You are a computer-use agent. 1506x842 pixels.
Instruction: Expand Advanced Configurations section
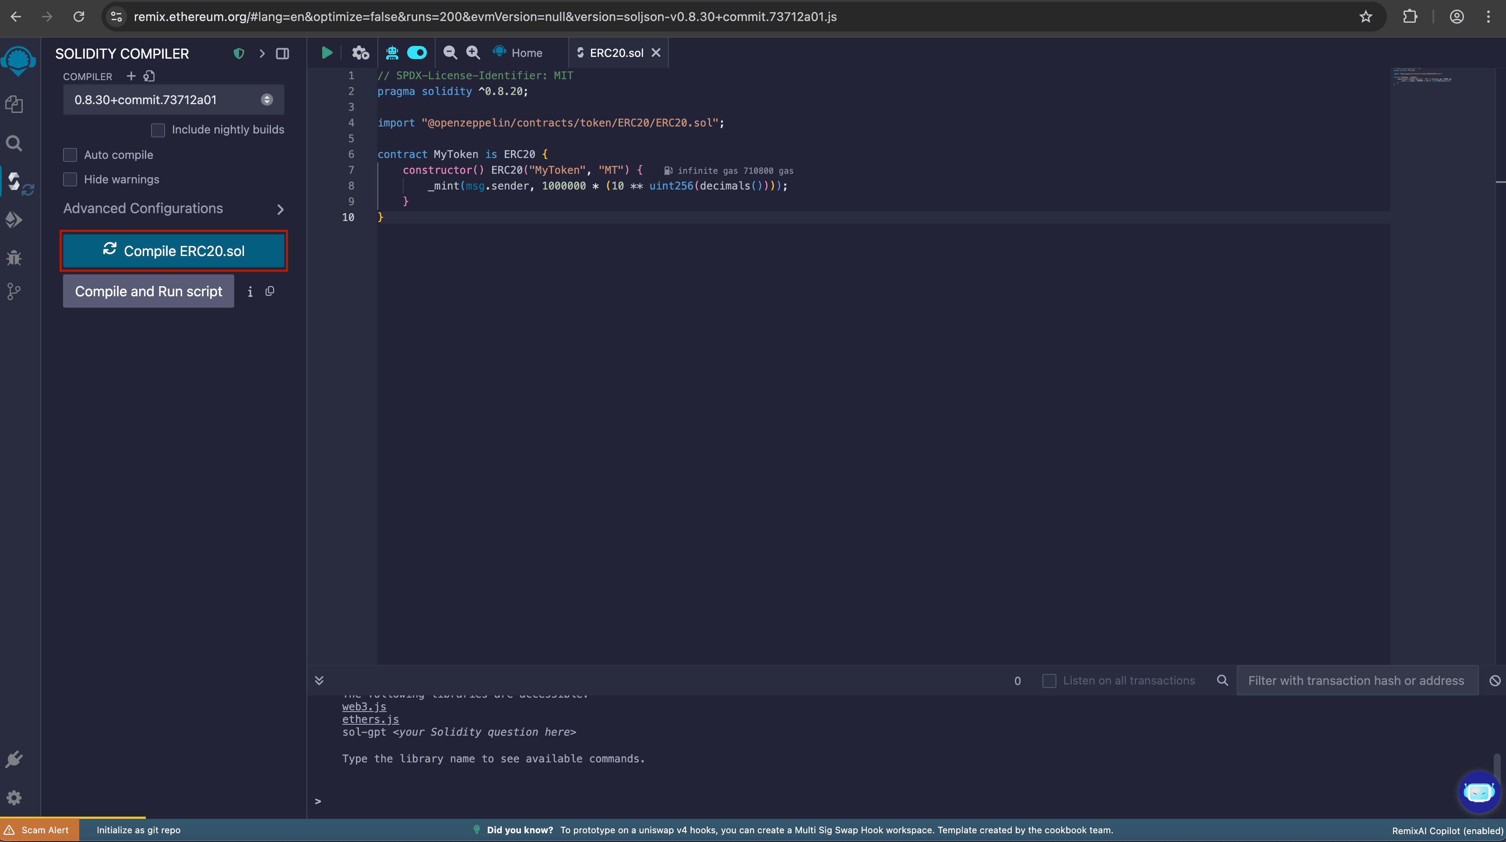[174, 209]
